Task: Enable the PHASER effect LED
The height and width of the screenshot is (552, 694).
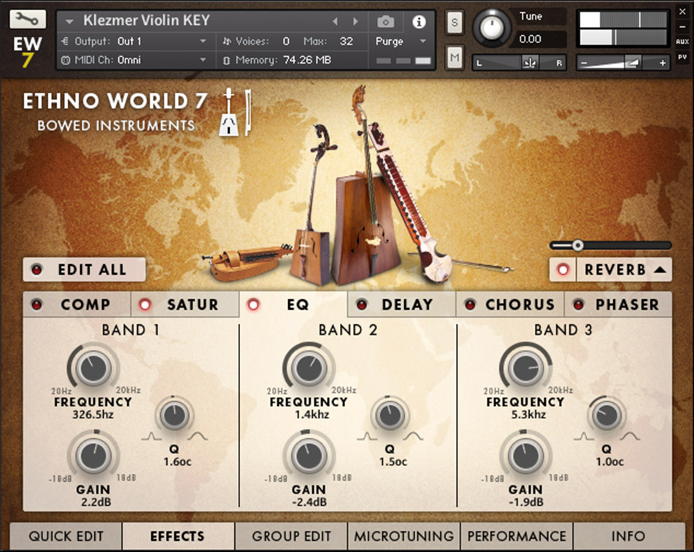Action: click(x=578, y=304)
